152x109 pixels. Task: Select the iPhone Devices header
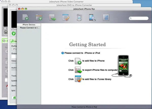point(29,25)
